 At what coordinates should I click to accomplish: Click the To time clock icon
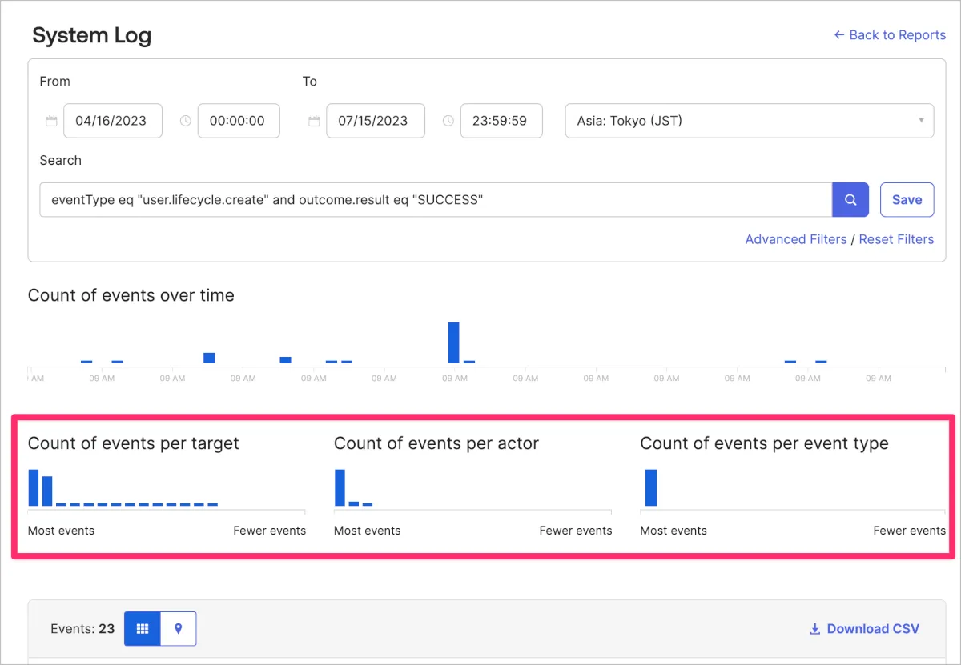(448, 121)
